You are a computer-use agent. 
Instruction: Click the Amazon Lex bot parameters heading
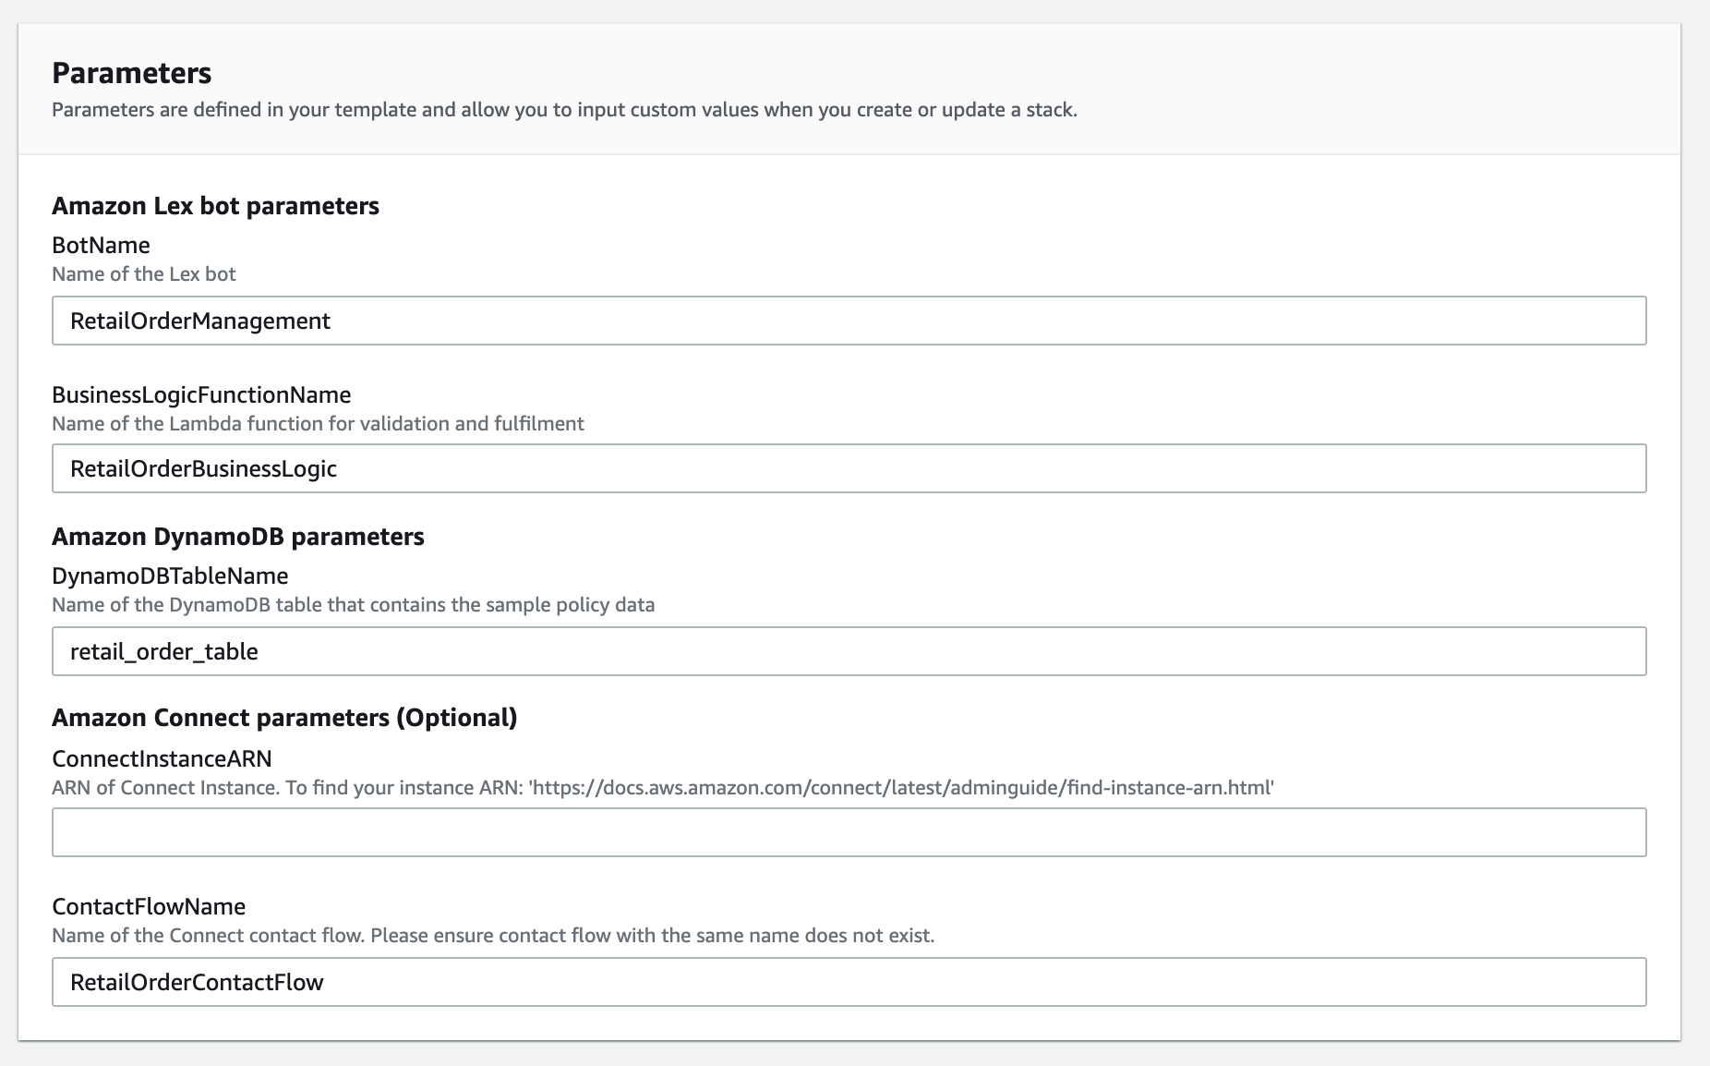click(215, 205)
